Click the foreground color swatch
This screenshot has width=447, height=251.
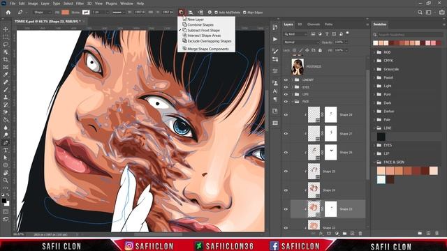[4, 201]
